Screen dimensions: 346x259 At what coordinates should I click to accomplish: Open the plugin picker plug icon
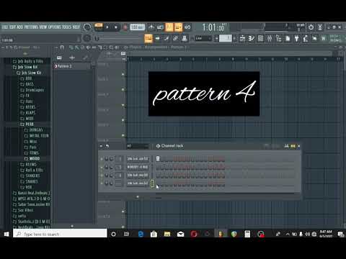tap(297, 38)
